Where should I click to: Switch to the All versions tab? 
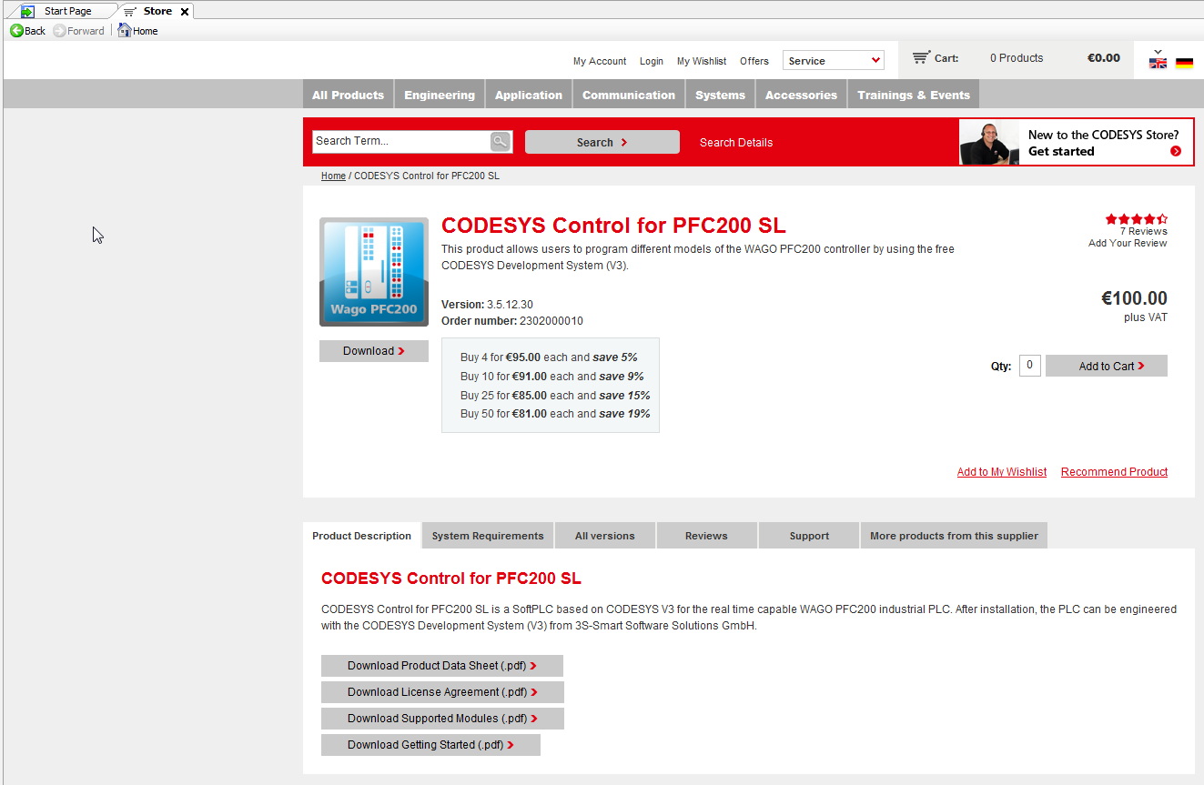(x=604, y=536)
